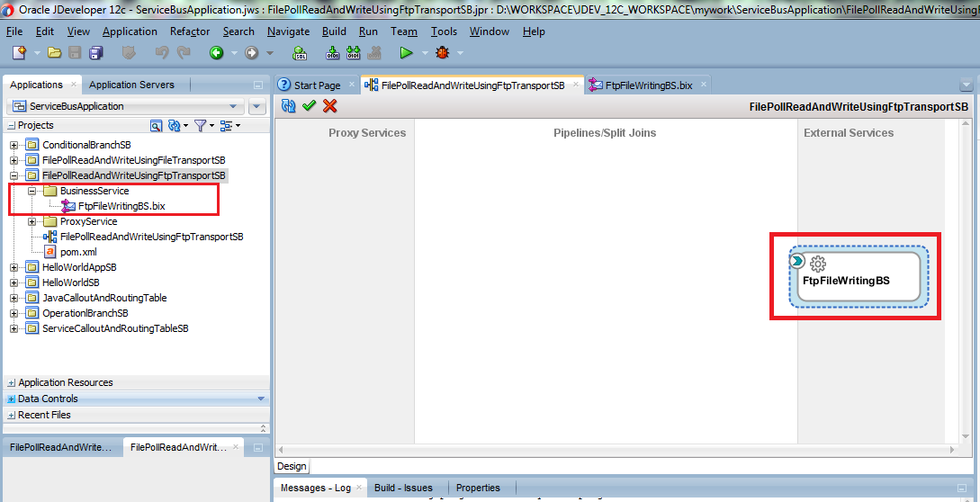
Task: Click the Open folder toolbar icon
Action: (x=54, y=53)
